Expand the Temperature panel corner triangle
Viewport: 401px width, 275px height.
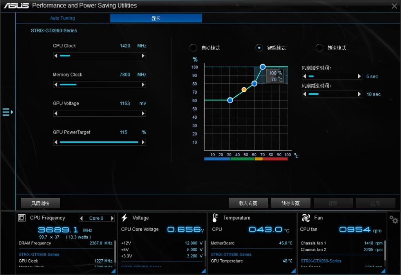point(294,271)
